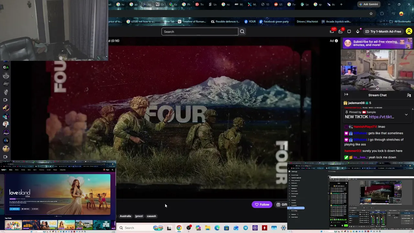Bookmark this page with the star icon
The image size is (414, 233).
(371, 14)
